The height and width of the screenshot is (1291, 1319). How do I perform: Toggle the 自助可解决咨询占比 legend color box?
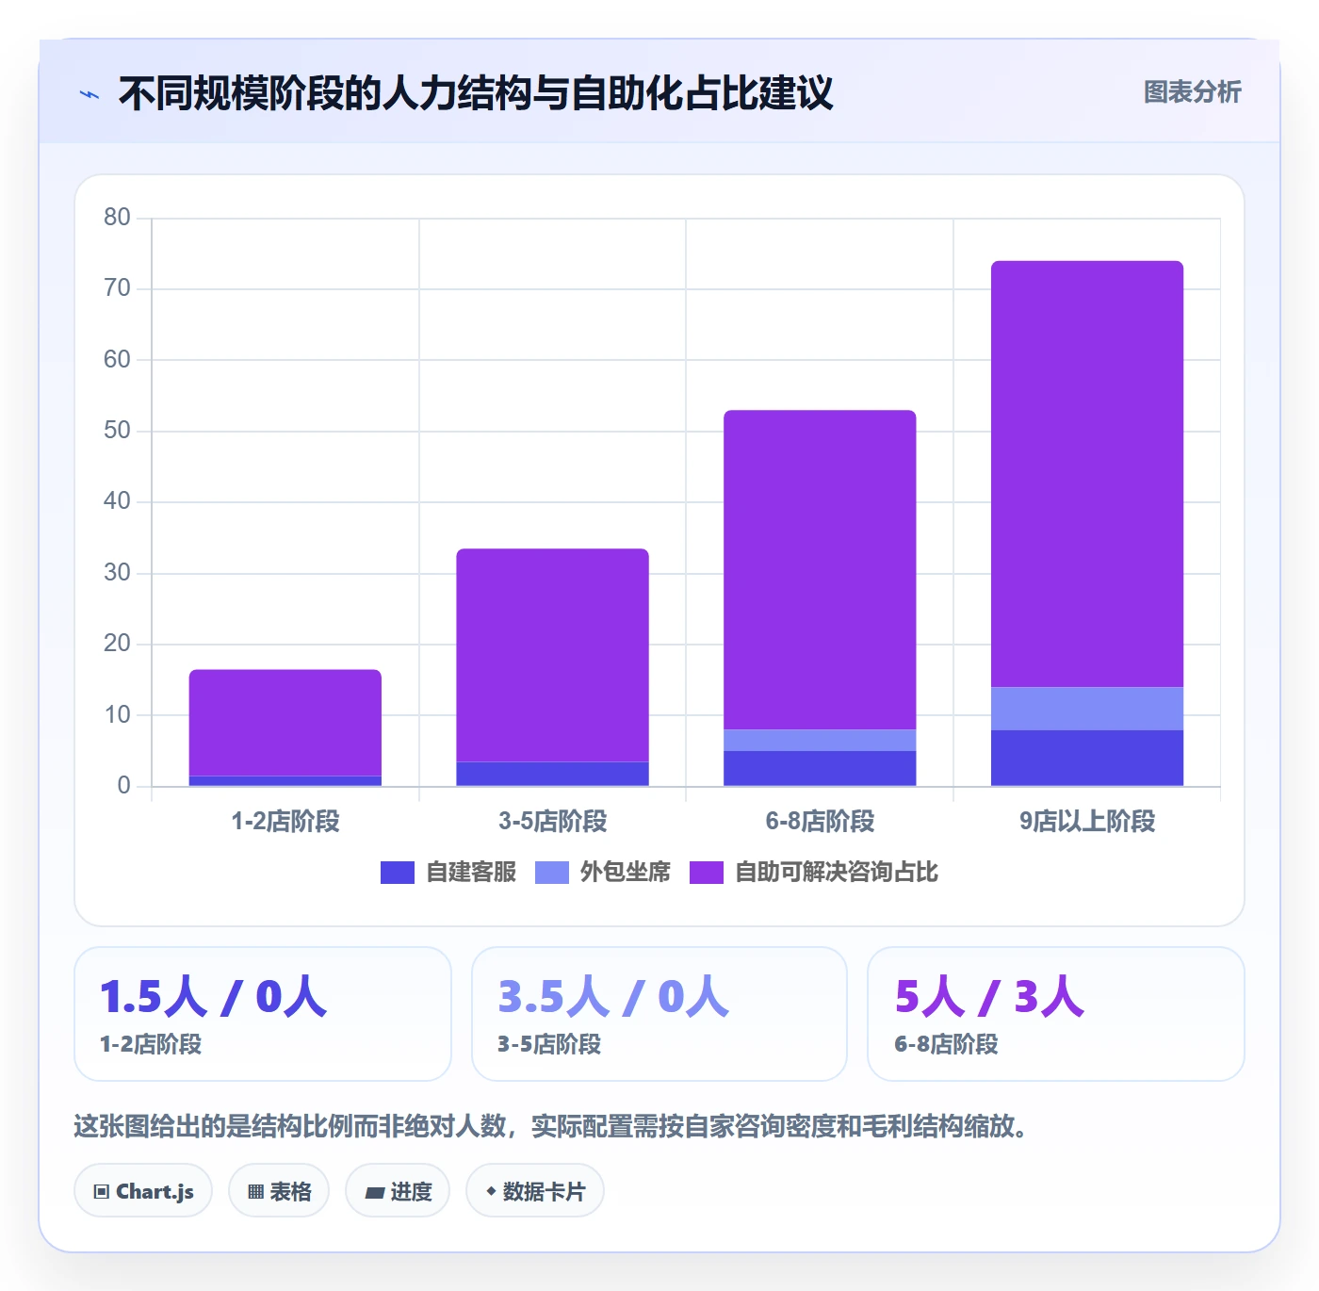[707, 873]
